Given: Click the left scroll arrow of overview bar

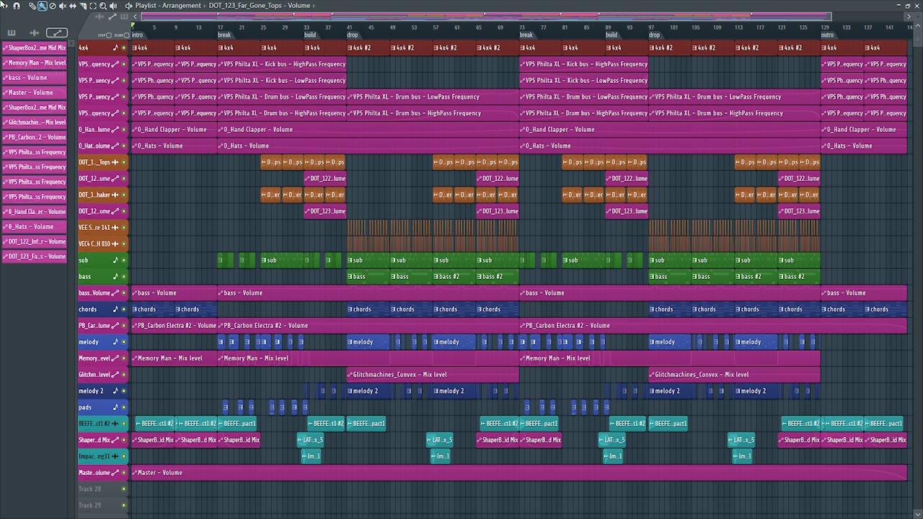Looking at the screenshot, I should click(x=135, y=17).
